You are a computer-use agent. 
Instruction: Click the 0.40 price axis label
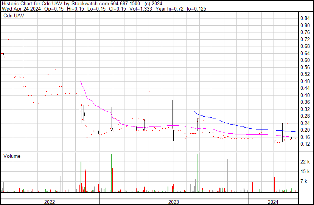tap(305, 95)
